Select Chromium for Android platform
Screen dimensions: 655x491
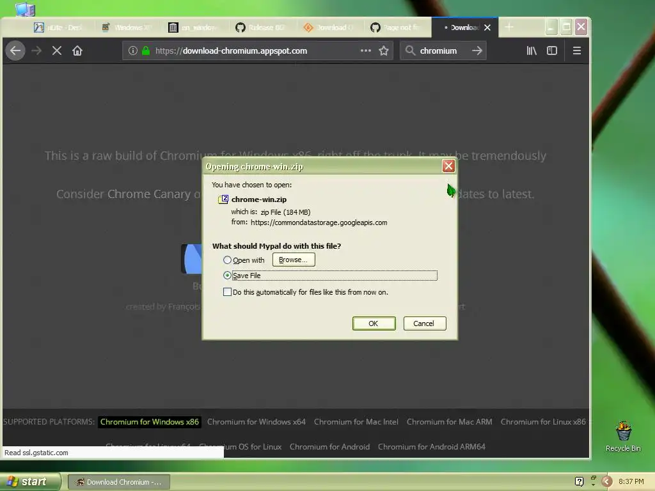pos(330,447)
